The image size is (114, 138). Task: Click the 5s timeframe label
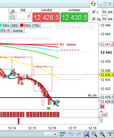102,106
